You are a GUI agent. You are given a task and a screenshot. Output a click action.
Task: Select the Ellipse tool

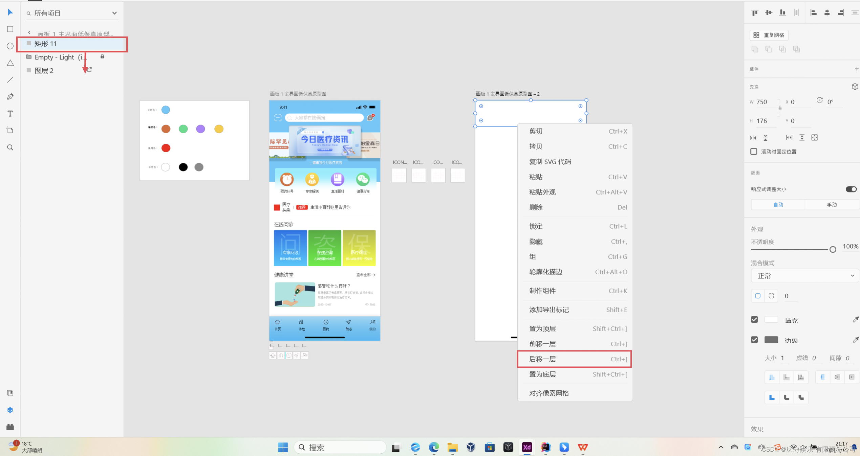tap(10, 46)
